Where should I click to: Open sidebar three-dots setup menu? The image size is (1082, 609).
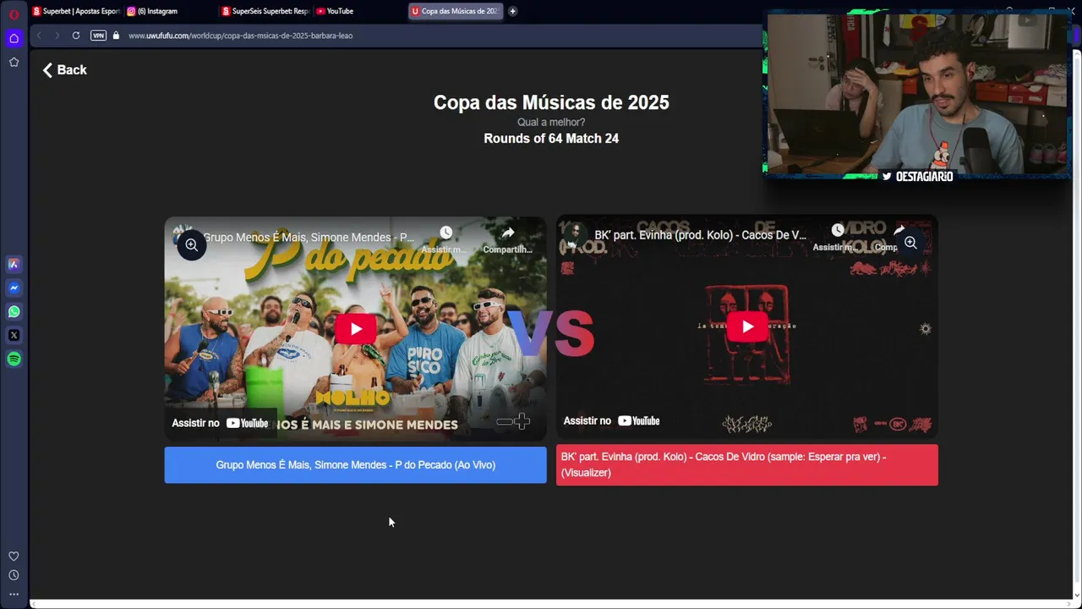pyautogui.click(x=14, y=594)
